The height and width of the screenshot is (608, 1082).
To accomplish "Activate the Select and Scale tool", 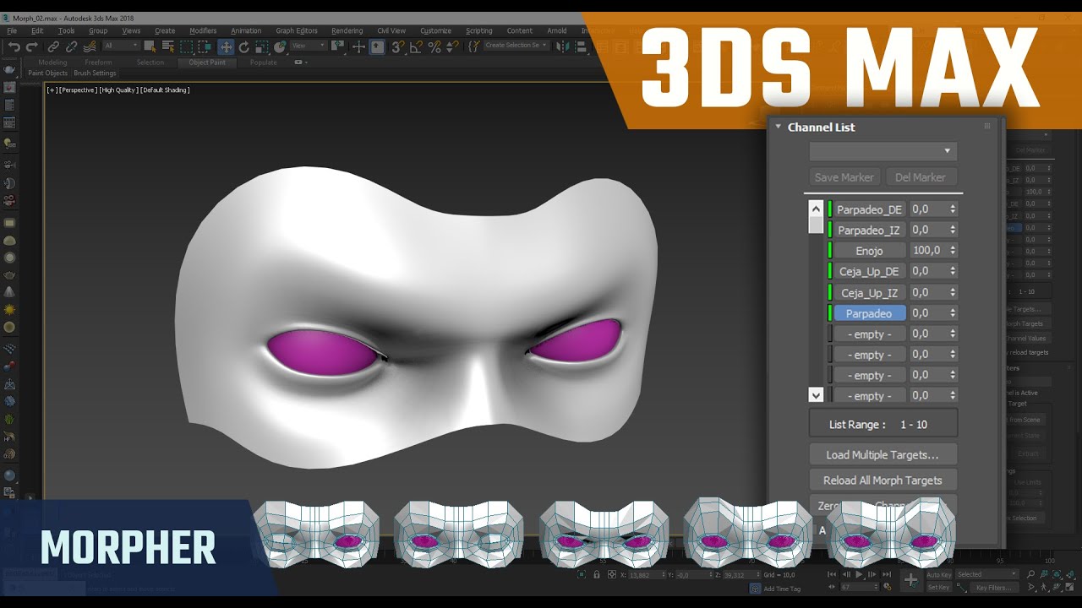I will [262, 47].
